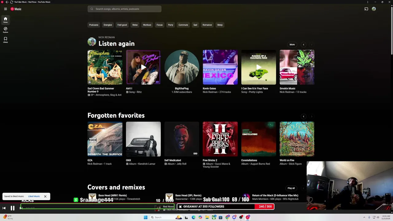This screenshot has height=221, width=393.
Task: Play I Can See It in Your Face overlay
Action: click(259, 67)
